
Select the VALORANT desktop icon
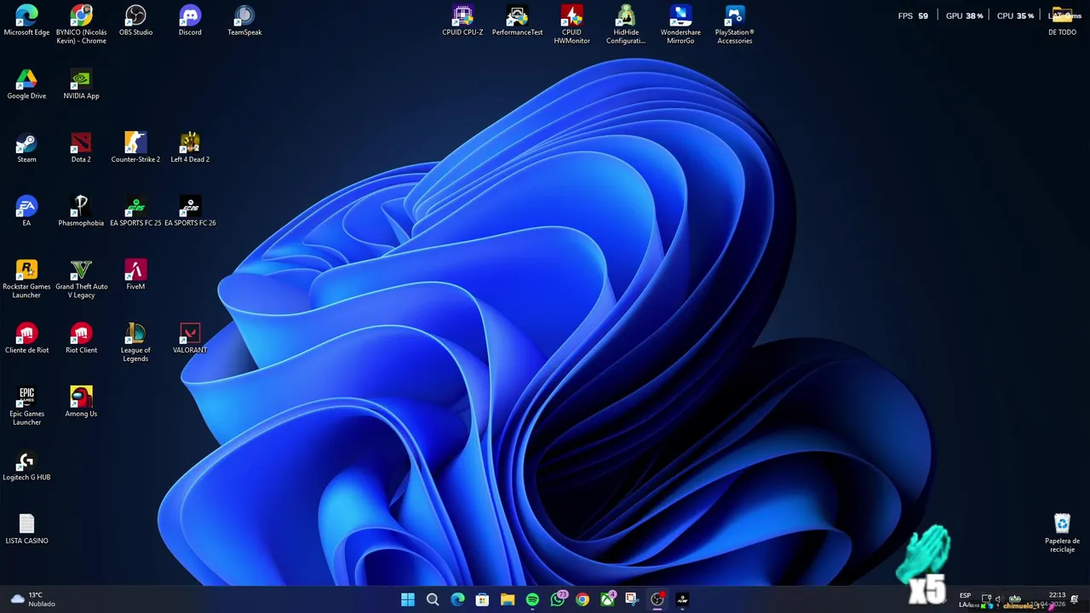point(190,339)
